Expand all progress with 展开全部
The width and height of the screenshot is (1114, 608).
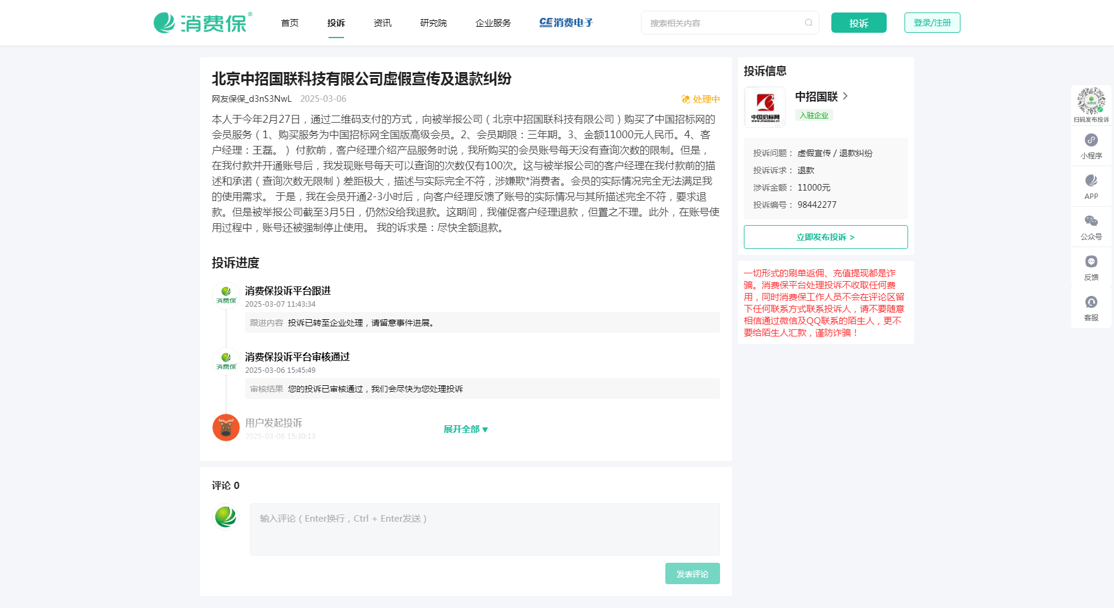coord(465,429)
